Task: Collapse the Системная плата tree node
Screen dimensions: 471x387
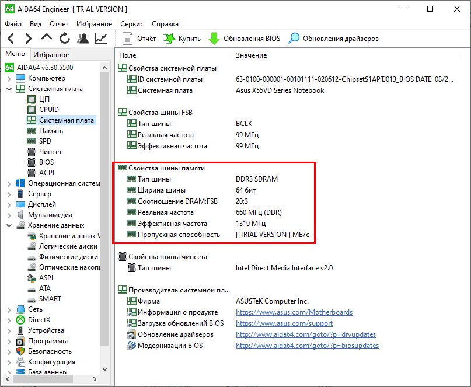Action: point(9,89)
